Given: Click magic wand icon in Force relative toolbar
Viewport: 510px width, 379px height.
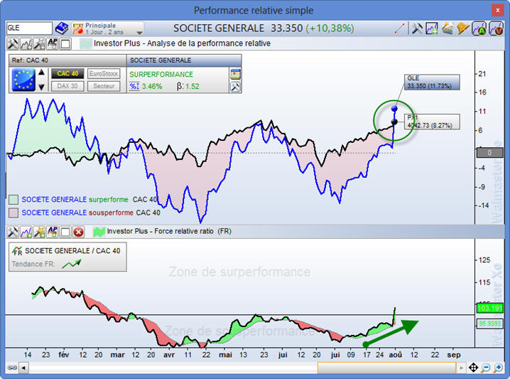Looking at the screenshot, I should (x=39, y=232).
